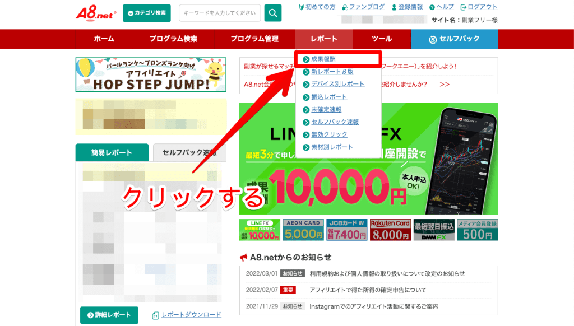Go to the ホーム menu
The width and height of the screenshot is (574, 326).
[x=104, y=39]
